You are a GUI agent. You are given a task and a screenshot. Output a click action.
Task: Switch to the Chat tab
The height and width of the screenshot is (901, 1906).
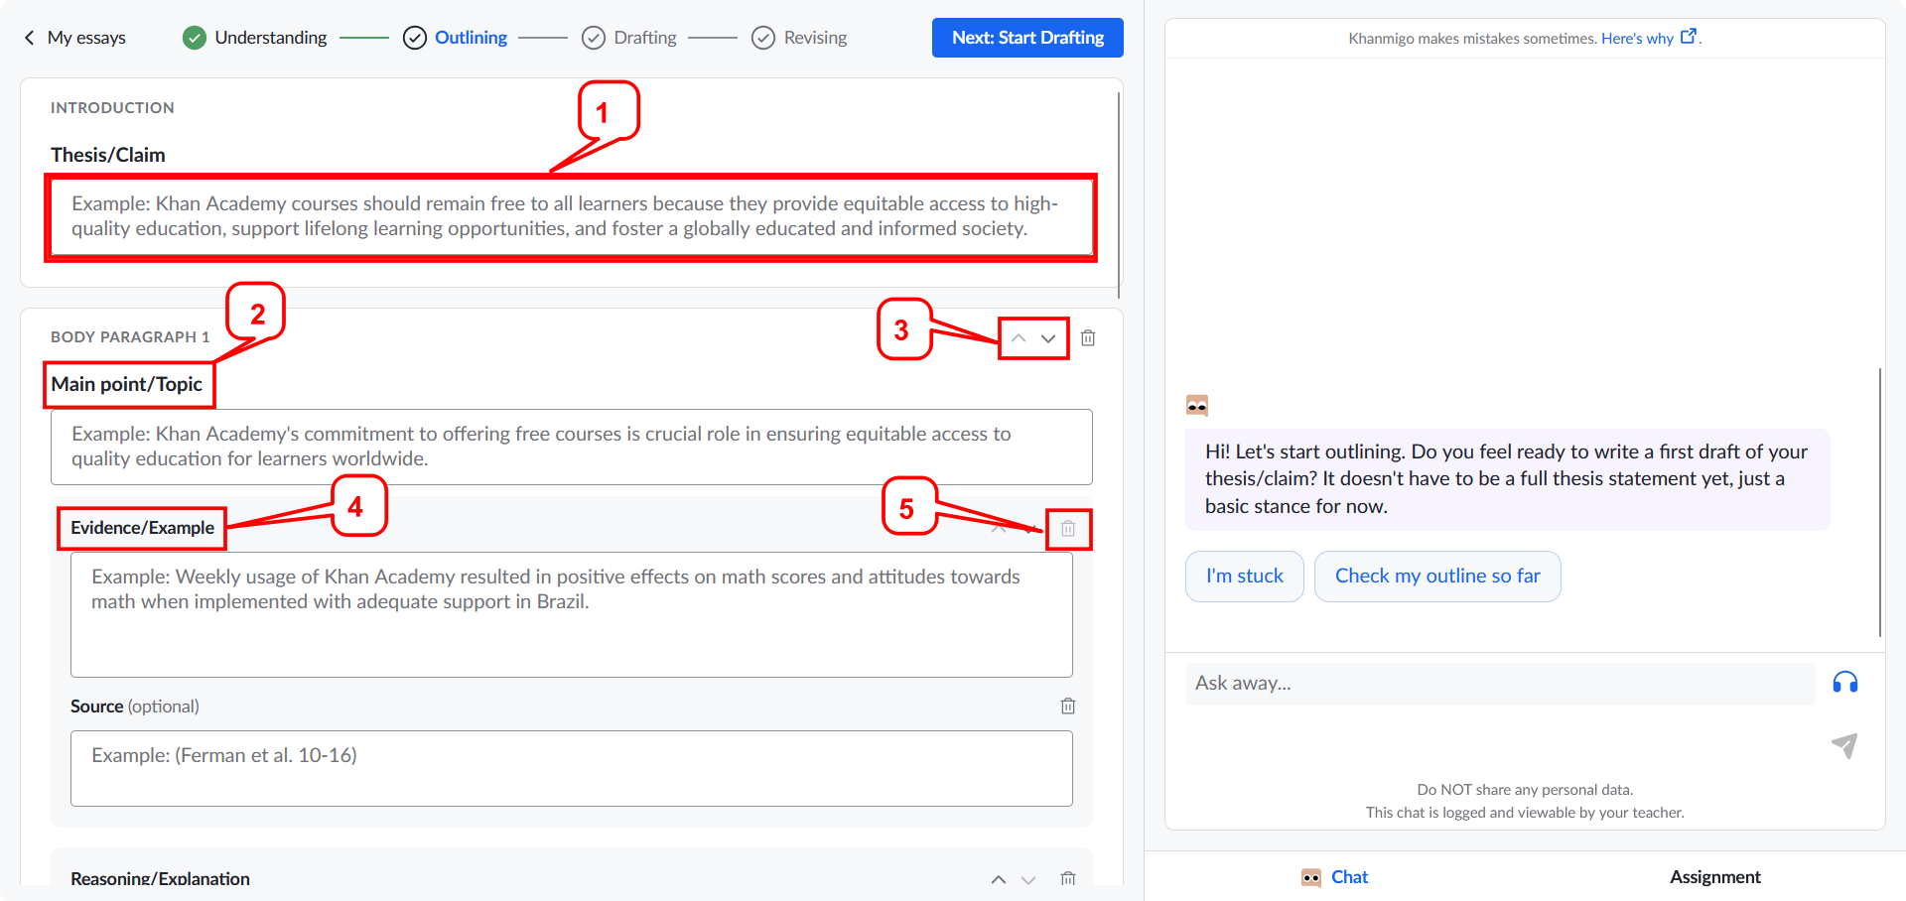[1335, 877]
